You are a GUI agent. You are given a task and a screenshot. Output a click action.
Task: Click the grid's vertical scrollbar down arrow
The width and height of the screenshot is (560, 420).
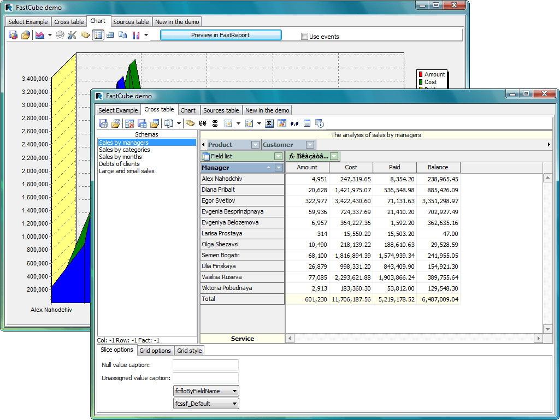coord(547,329)
